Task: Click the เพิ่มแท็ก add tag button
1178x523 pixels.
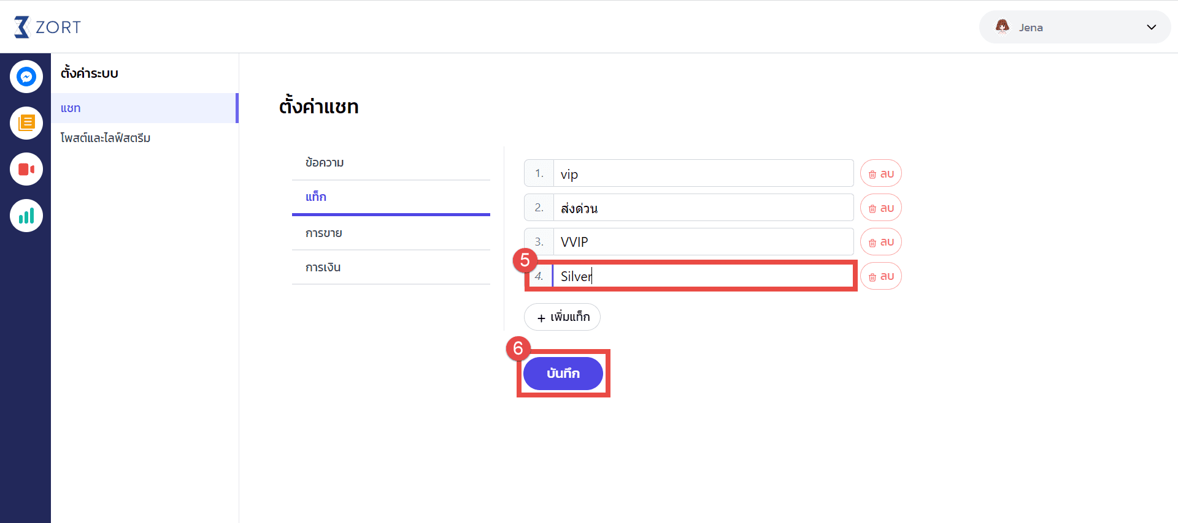Action: [562, 317]
